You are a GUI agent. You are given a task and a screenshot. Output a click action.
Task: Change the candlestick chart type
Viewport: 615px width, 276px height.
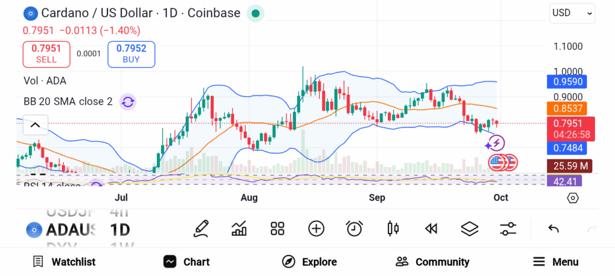(393, 228)
